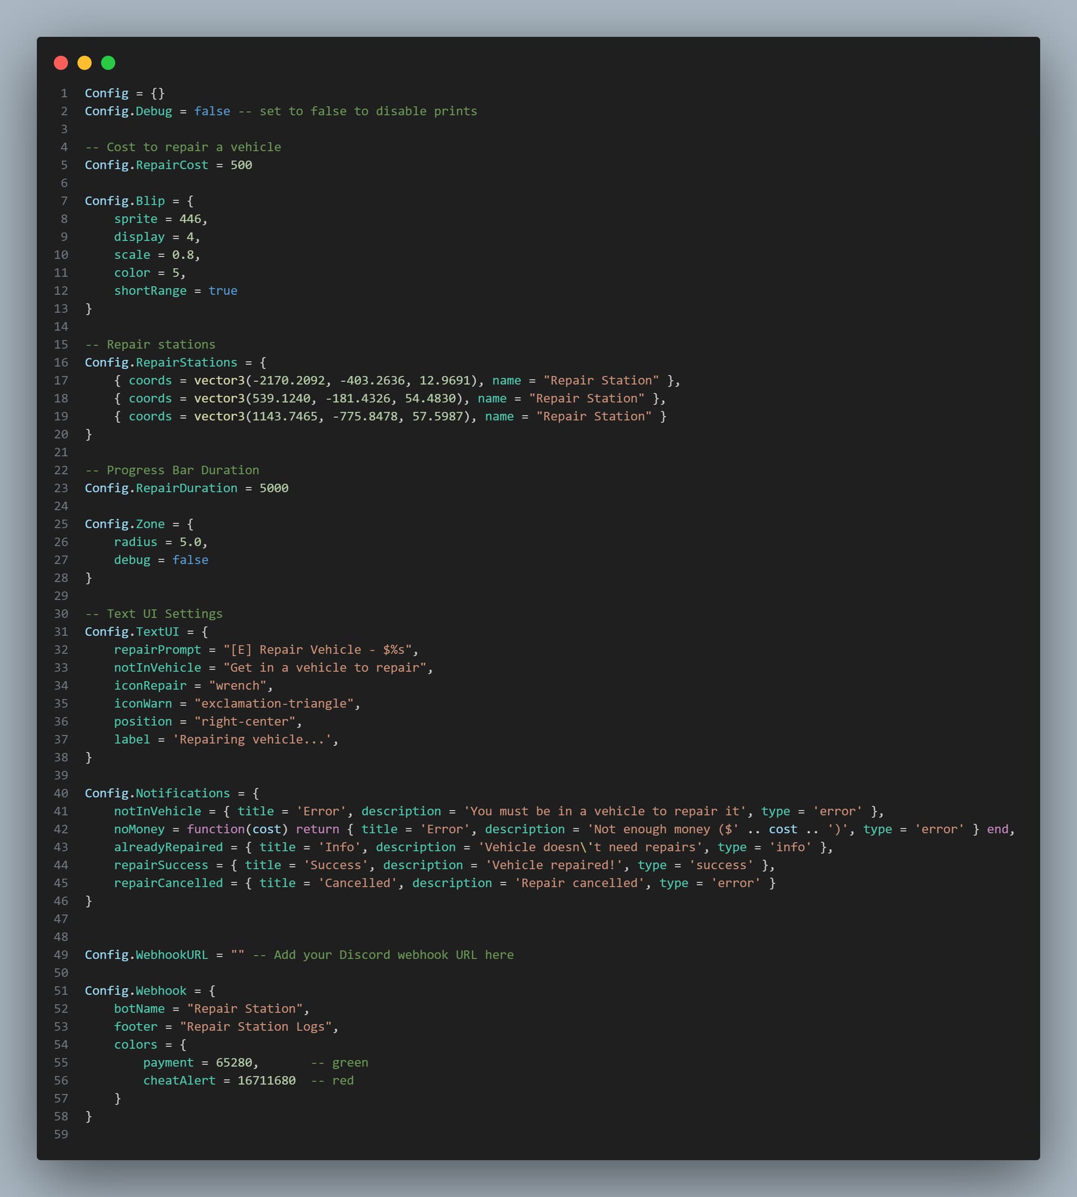Click the Zone debug false value
Viewport: 1077px width, 1197px height.
point(190,560)
